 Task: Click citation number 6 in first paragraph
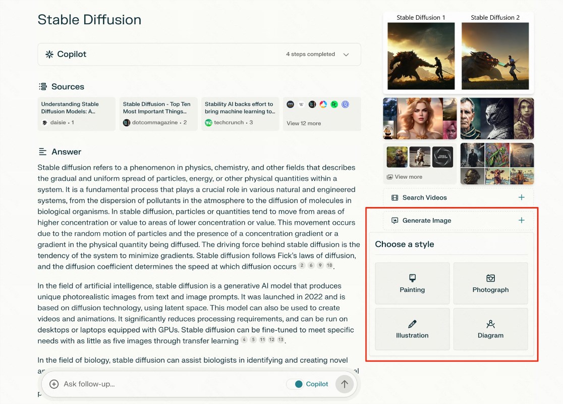coord(311,266)
